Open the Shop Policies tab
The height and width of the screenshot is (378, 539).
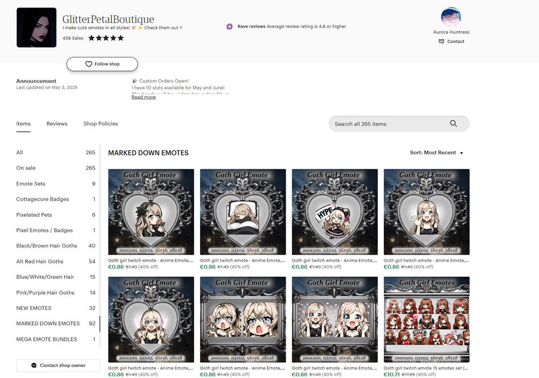(101, 124)
